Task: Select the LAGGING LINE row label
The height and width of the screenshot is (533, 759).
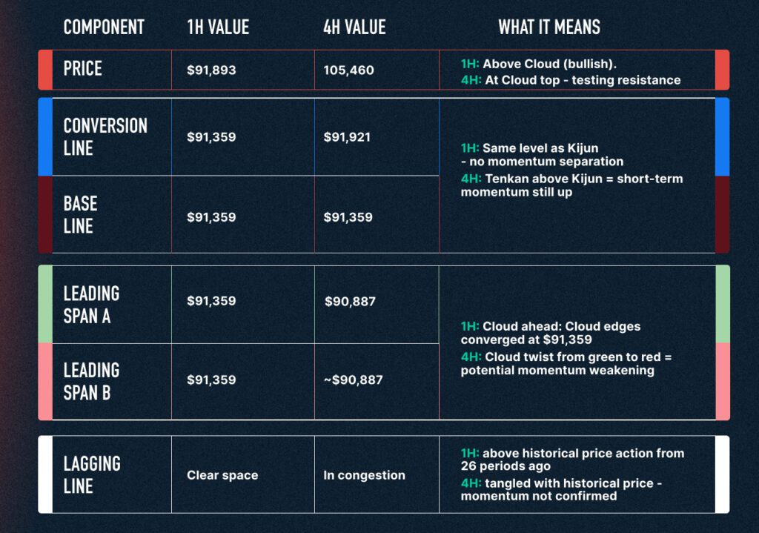Action: (x=92, y=474)
